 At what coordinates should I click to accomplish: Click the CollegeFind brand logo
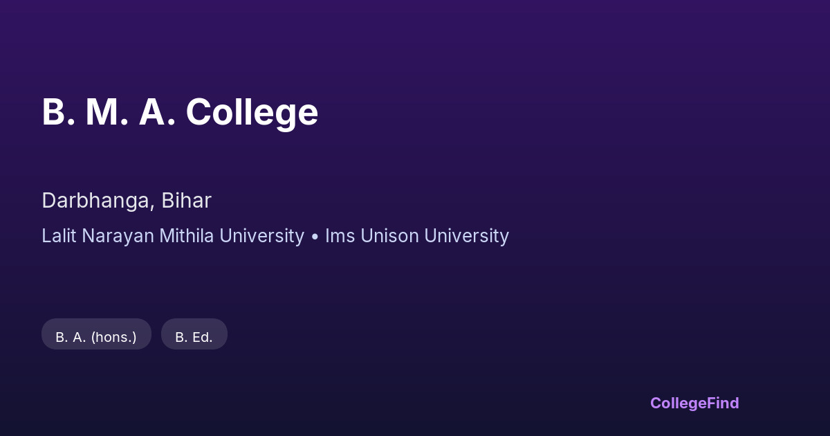click(694, 403)
